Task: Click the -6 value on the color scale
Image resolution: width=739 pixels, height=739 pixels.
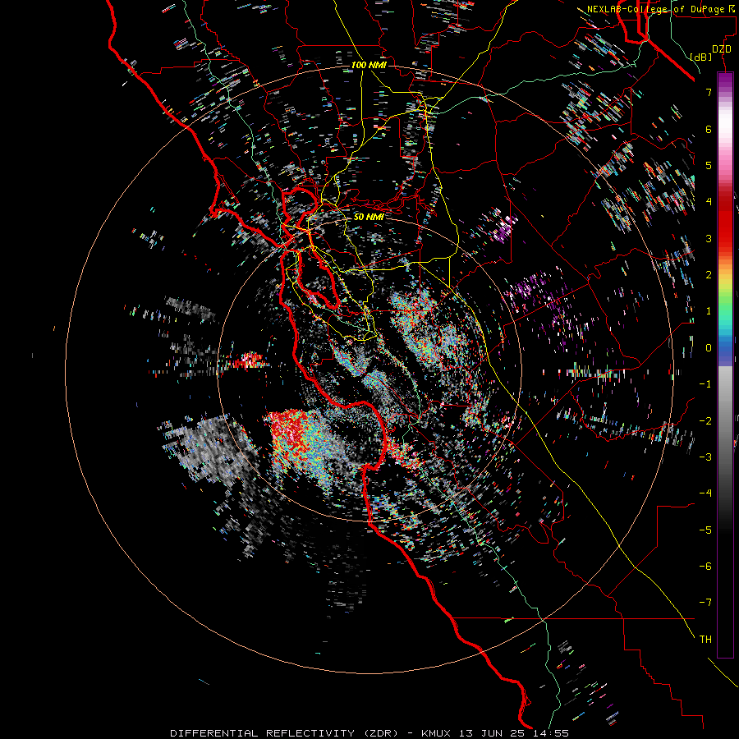Action: [705, 566]
